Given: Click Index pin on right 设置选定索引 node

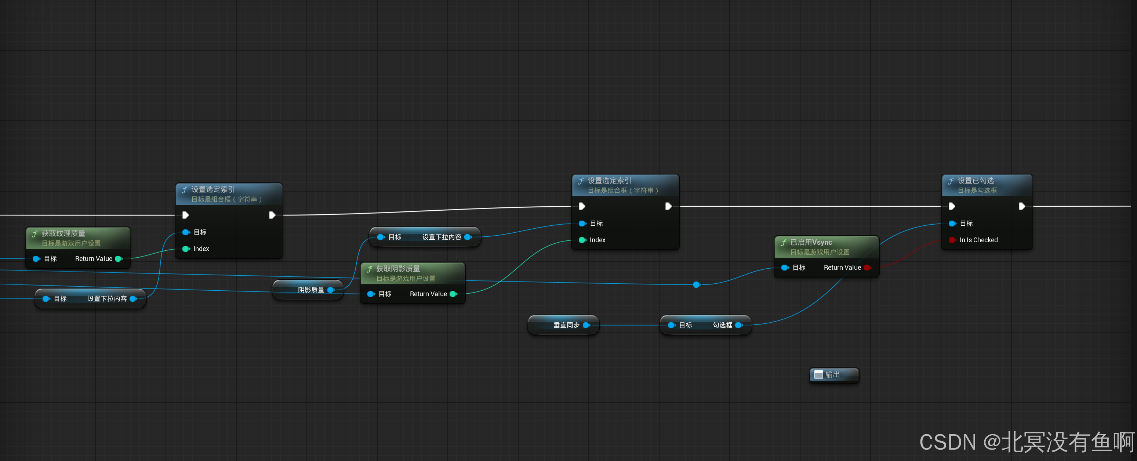Looking at the screenshot, I should point(582,240).
